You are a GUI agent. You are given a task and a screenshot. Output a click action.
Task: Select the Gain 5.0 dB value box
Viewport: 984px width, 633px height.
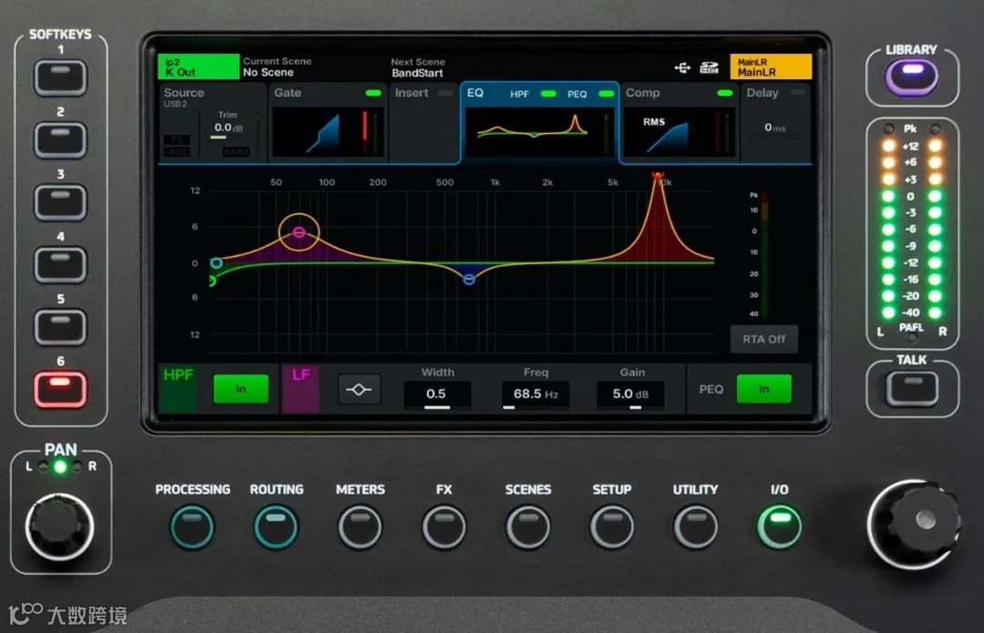(x=630, y=394)
